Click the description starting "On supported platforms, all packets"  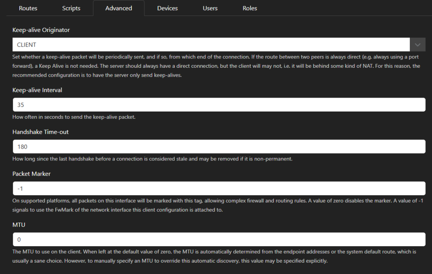click(218, 205)
